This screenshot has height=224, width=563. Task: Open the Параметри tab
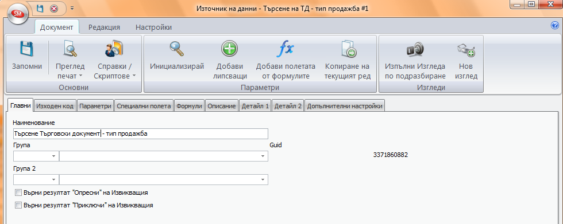[x=95, y=107]
